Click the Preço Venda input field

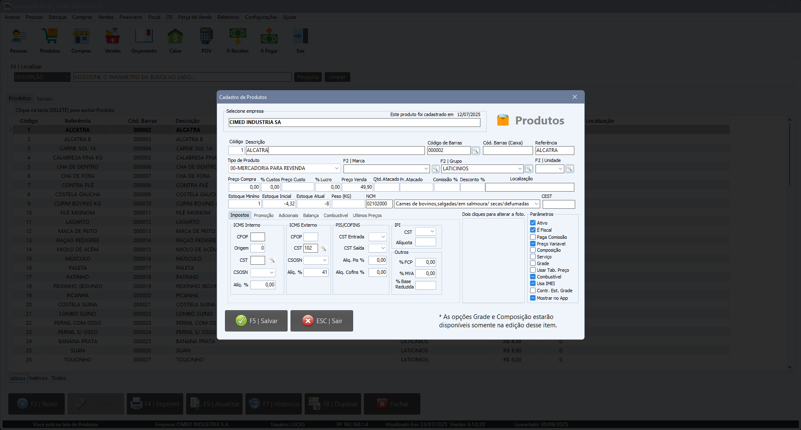tap(357, 187)
